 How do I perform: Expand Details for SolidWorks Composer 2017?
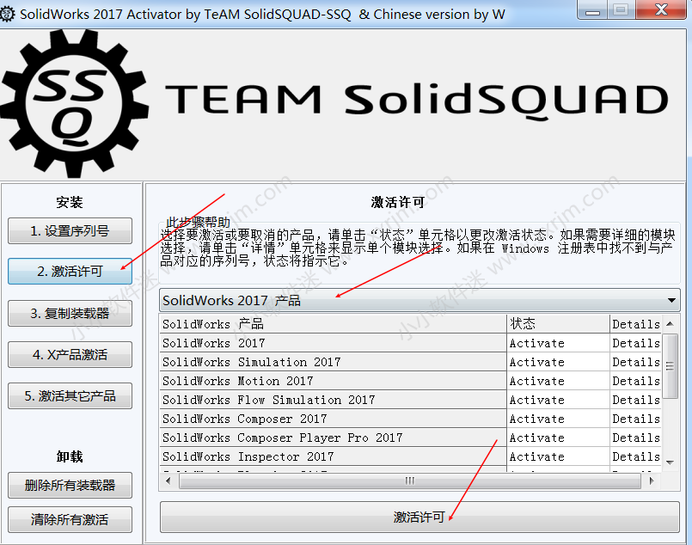[x=635, y=419]
